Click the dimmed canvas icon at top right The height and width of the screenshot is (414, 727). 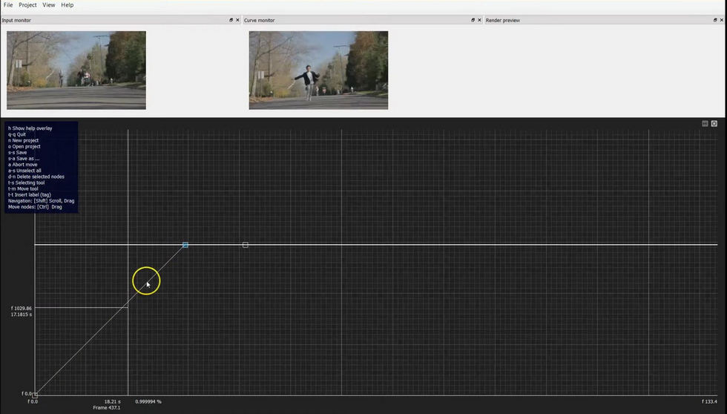(705, 123)
